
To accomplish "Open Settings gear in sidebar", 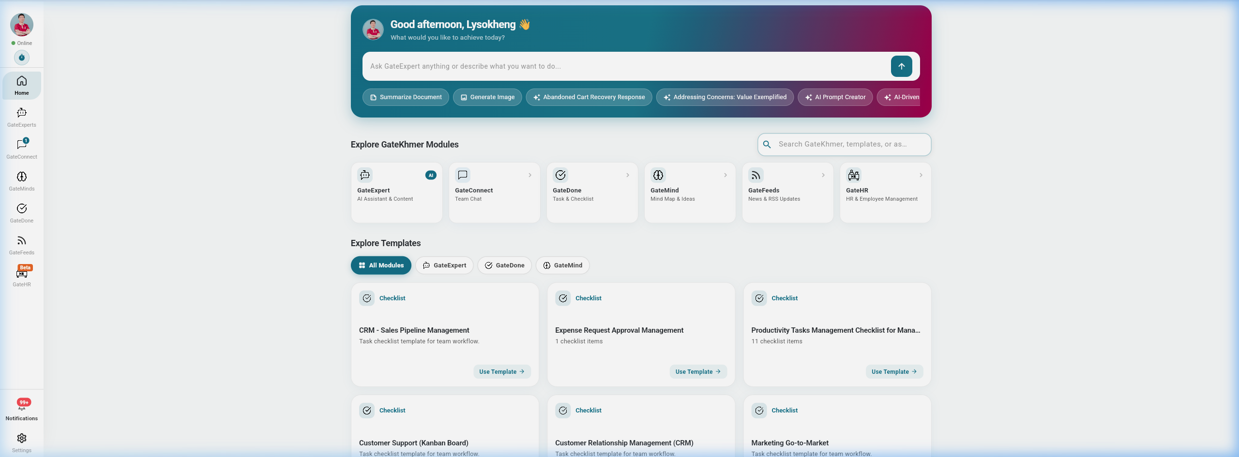I will [21, 442].
